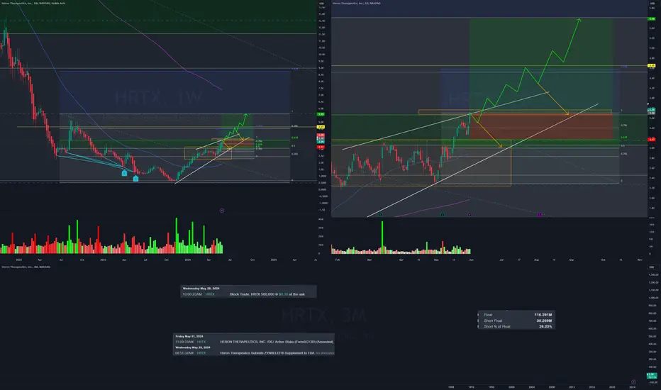Select green 5.58 price label on weekly axis
The image size is (661, 390).
tap(321, 114)
